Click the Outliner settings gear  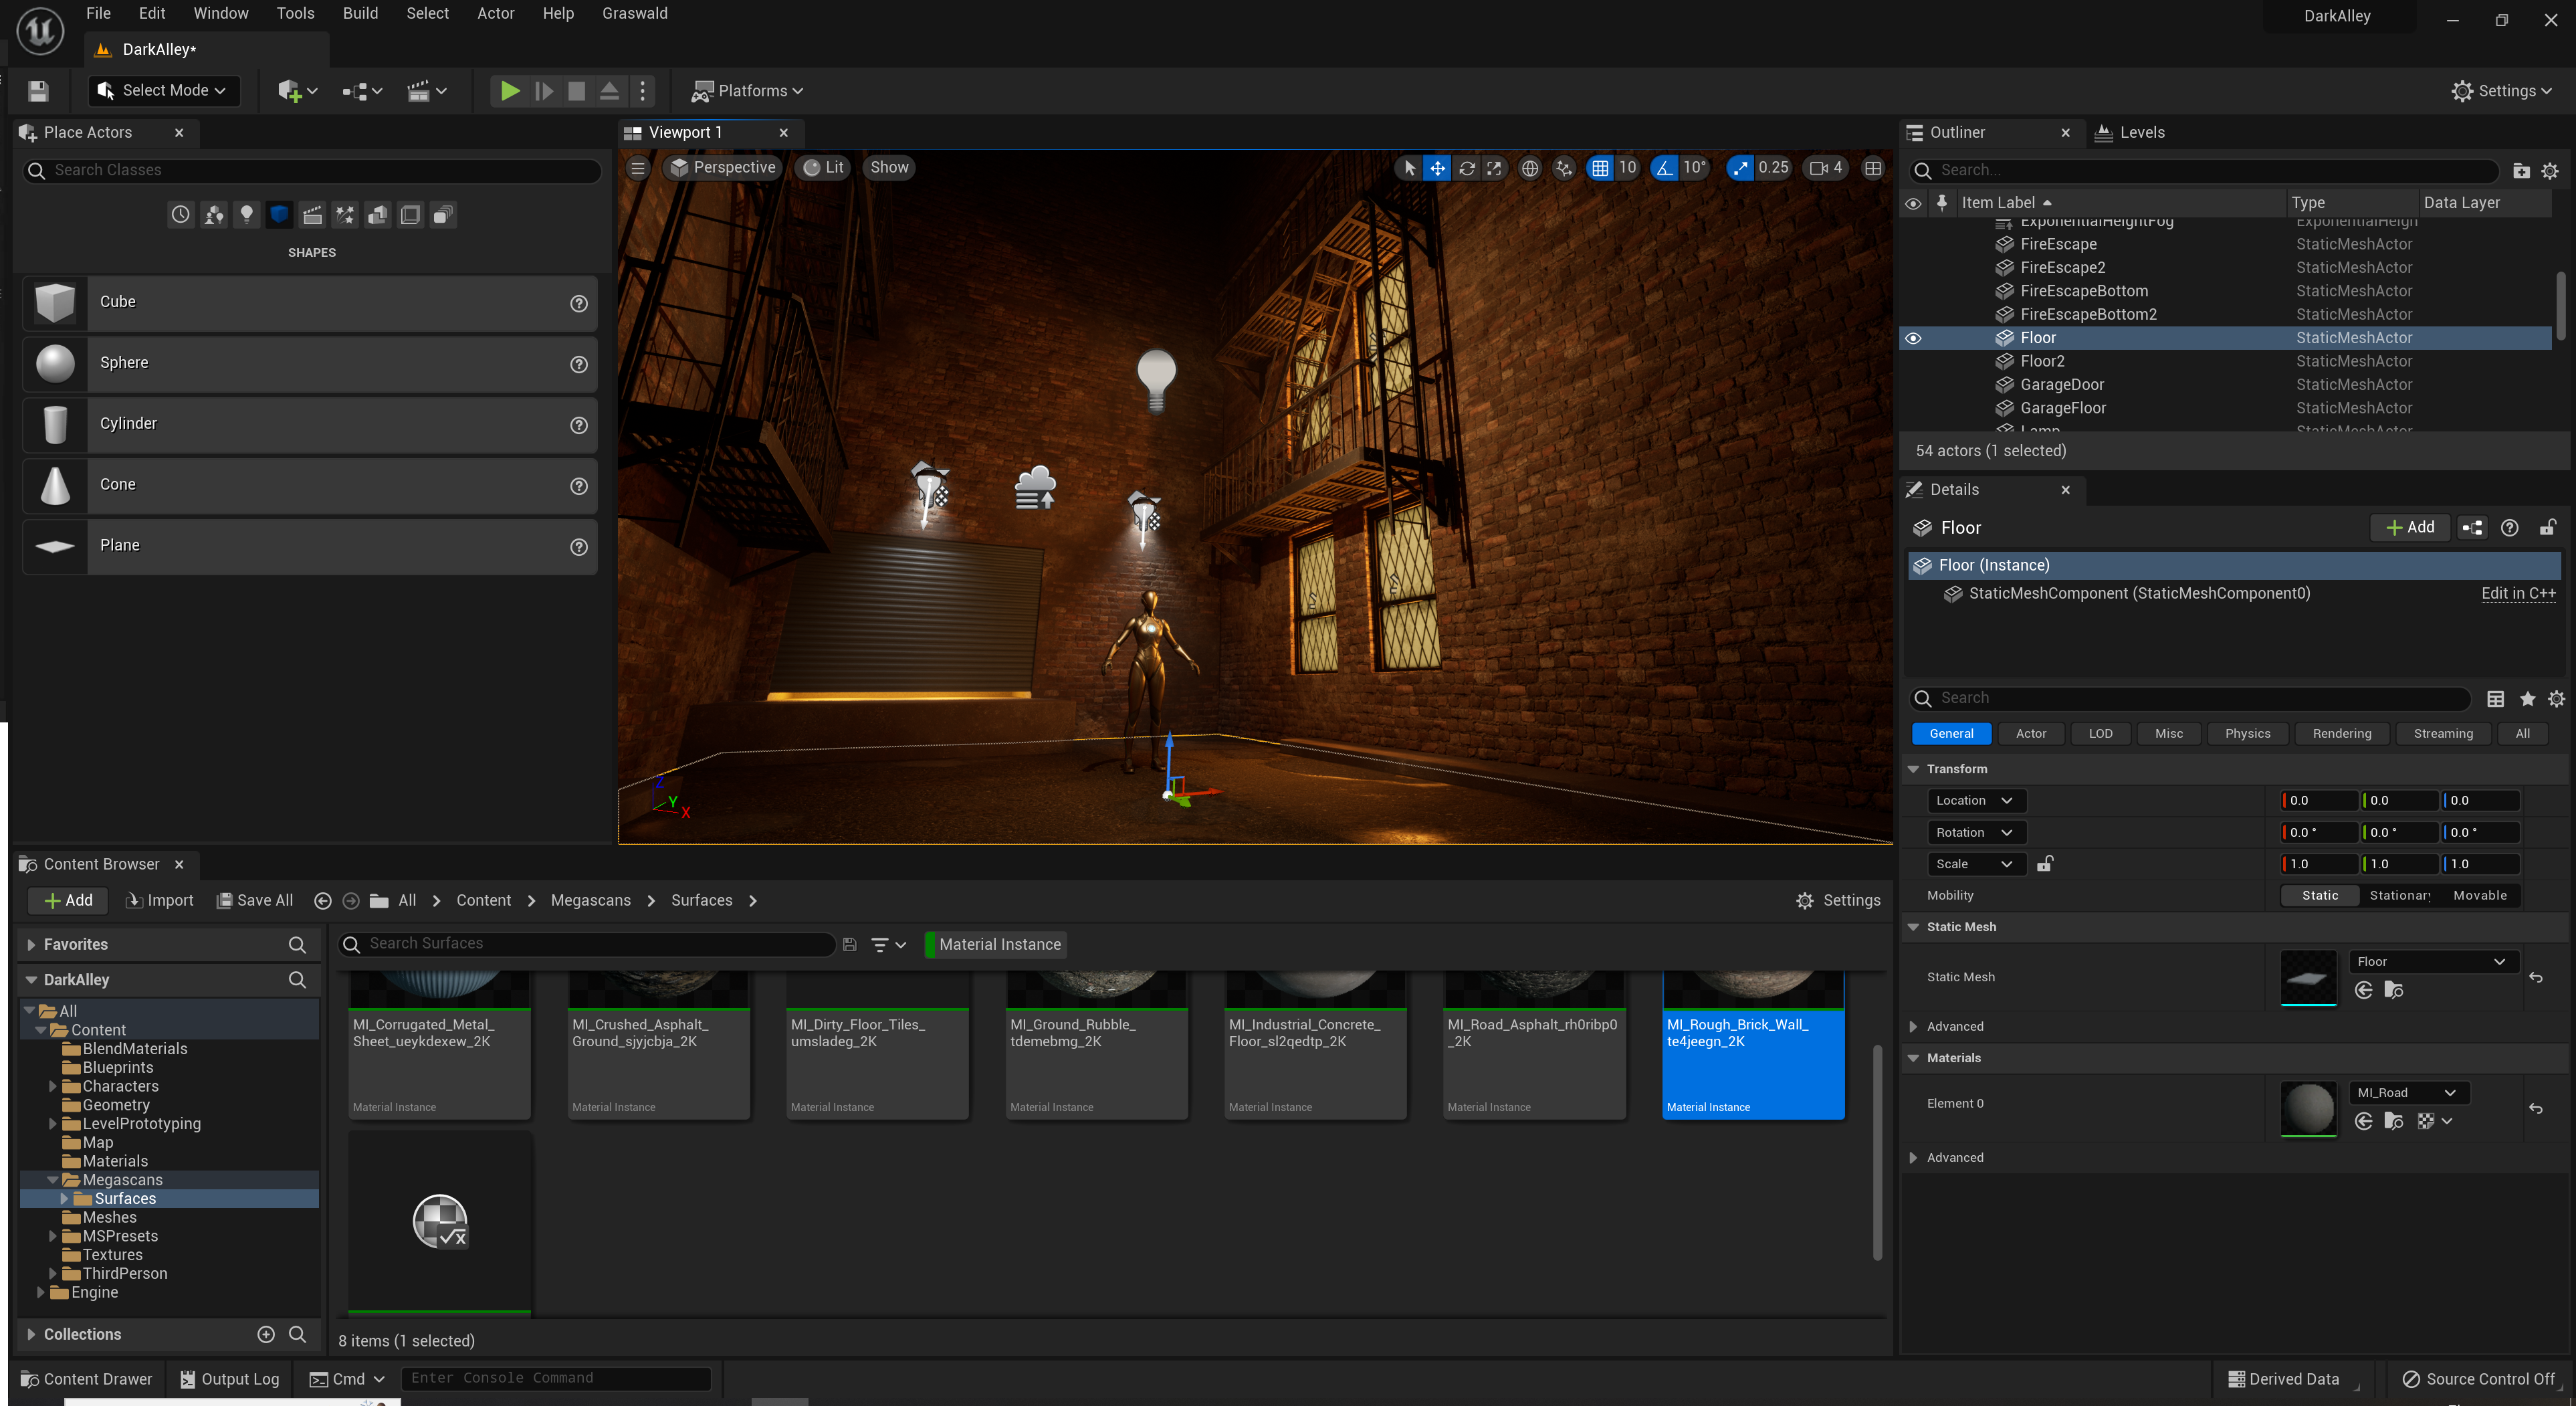point(2549,171)
